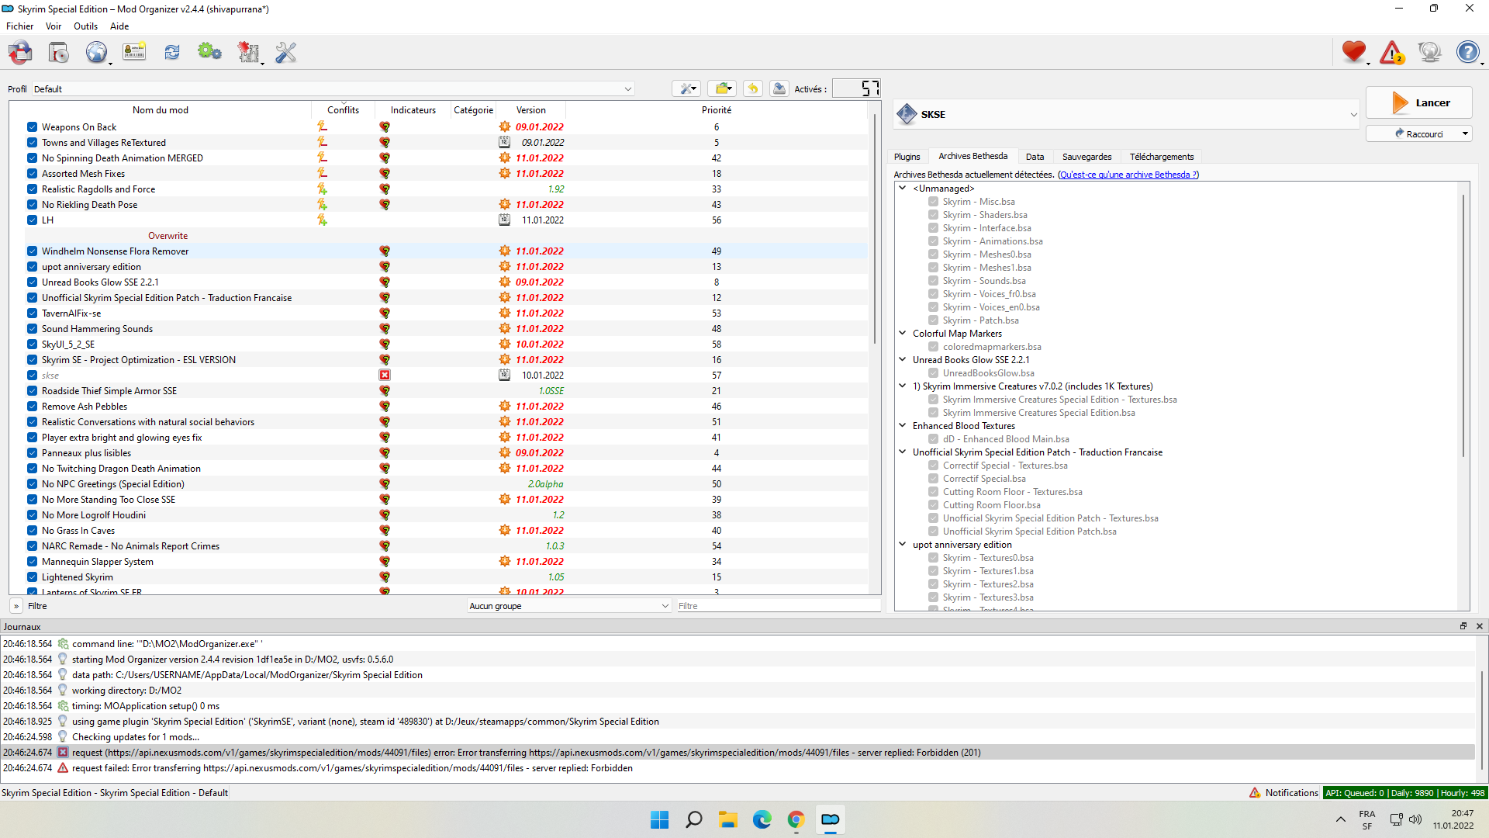Enable the skse mod checkbox
The height and width of the screenshot is (838, 1489).
coord(32,376)
